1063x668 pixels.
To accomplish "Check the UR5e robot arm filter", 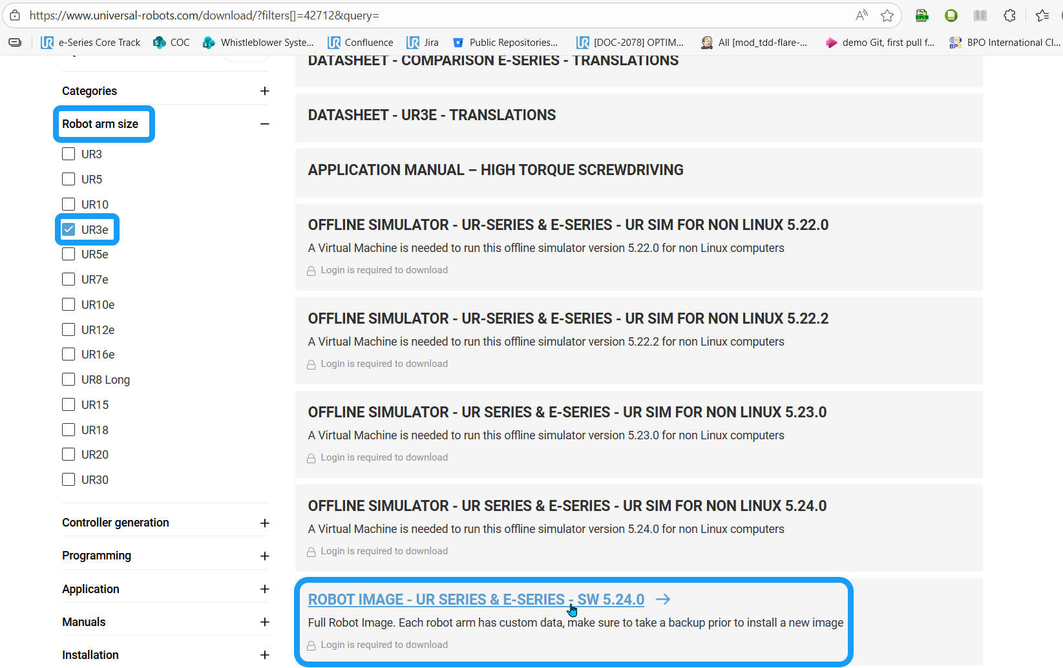I will [69, 255].
